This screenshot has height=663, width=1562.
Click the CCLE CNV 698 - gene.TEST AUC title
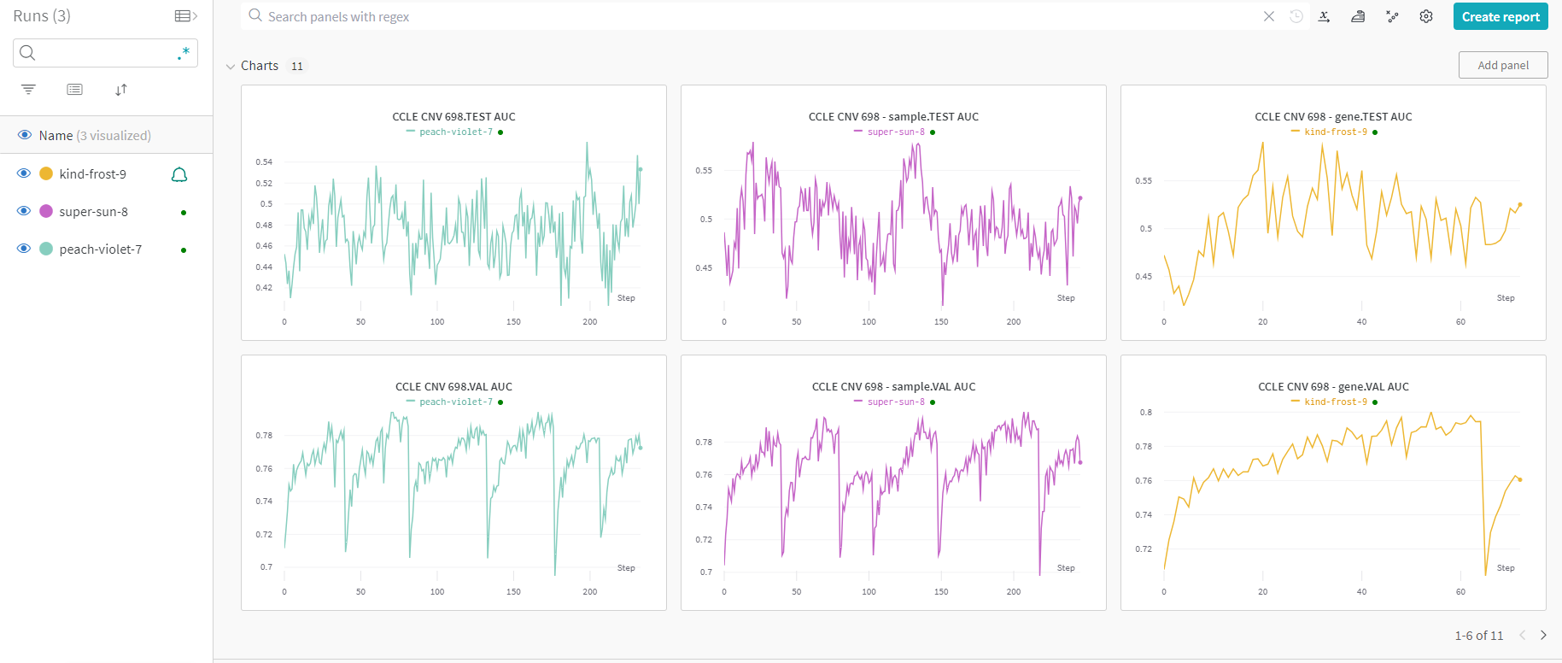(x=1333, y=117)
